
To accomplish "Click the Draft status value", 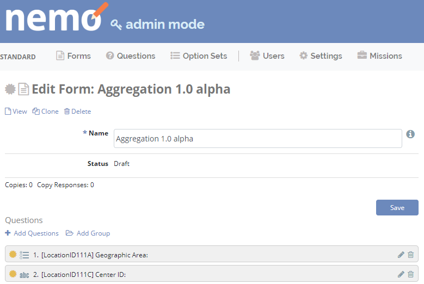I will coord(121,164).
